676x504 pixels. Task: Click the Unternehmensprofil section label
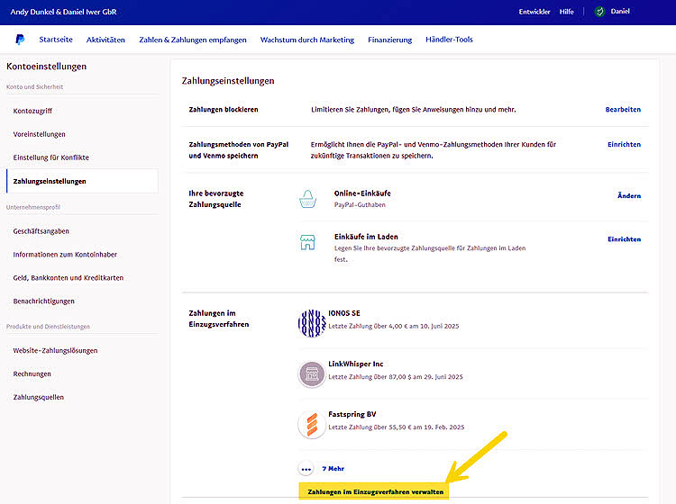(x=33, y=208)
